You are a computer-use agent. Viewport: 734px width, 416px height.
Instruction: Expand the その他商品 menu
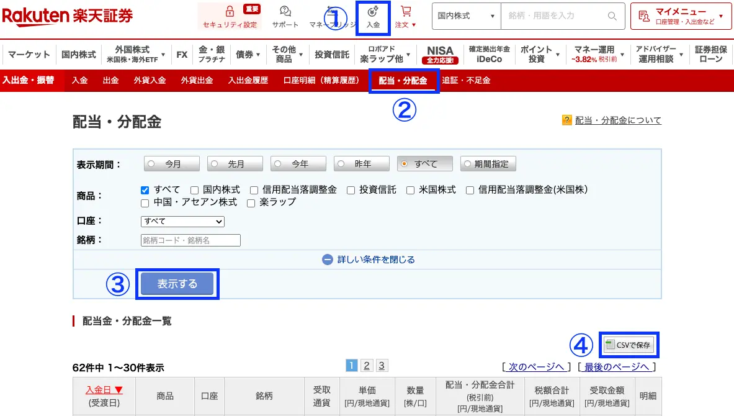[287, 55]
